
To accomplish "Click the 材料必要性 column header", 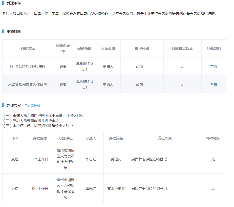I will (x=63, y=48).
